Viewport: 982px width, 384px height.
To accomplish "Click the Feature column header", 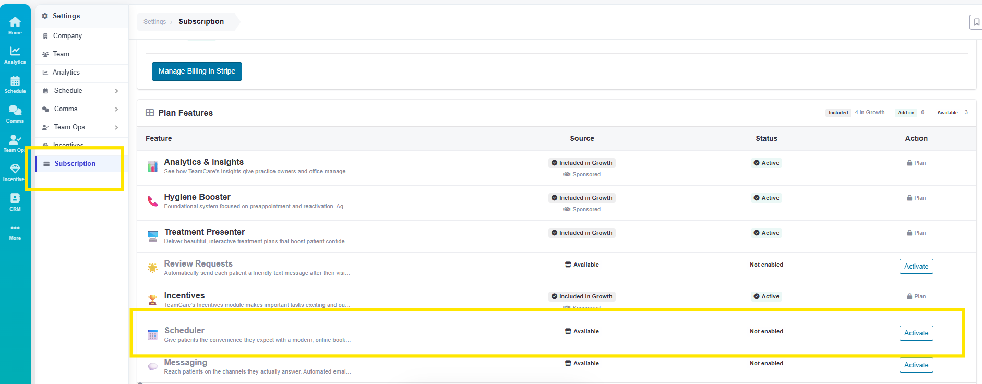I will click(159, 138).
